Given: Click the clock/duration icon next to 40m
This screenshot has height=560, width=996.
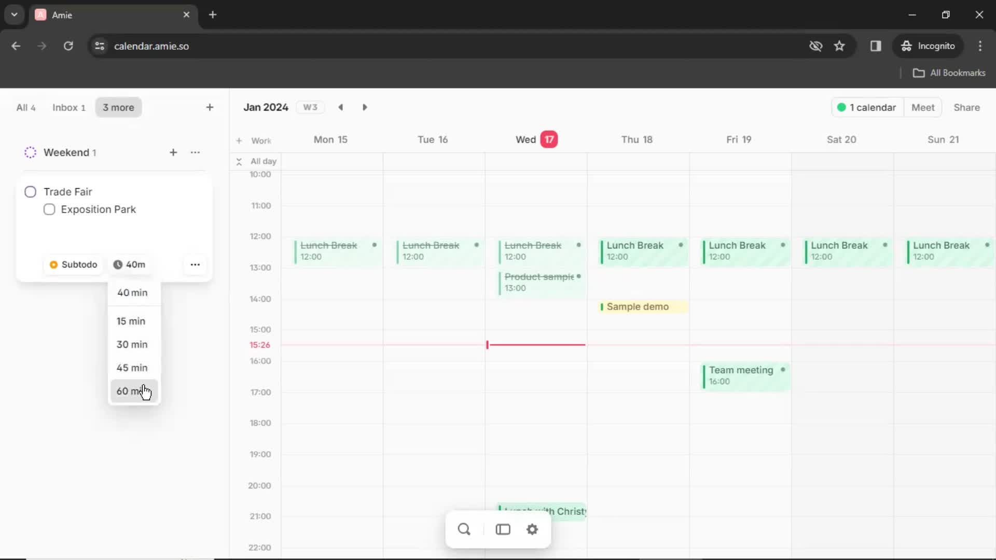Looking at the screenshot, I should pyautogui.click(x=117, y=264).
